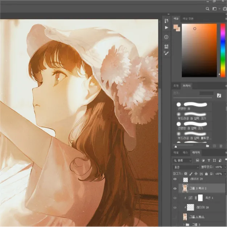The width and height of the screenshot is (227, 227).
Task: Delete brush trash icon in Brushes panel
Action: (221, 146)
